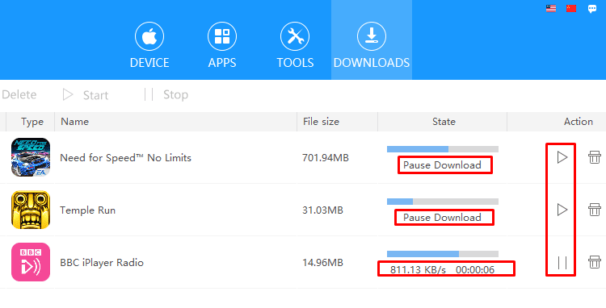Switch to the APPS tab

(222, 45)
